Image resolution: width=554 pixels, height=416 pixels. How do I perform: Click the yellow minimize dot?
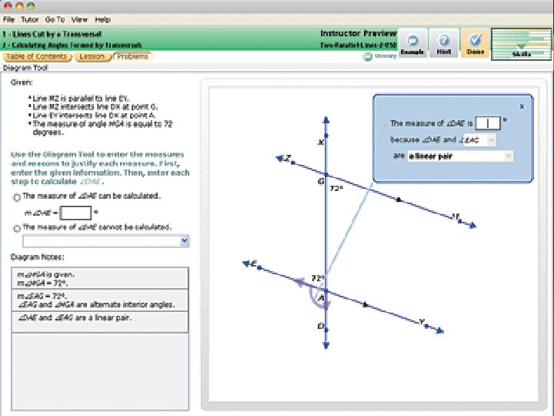[x=19, y=5]
